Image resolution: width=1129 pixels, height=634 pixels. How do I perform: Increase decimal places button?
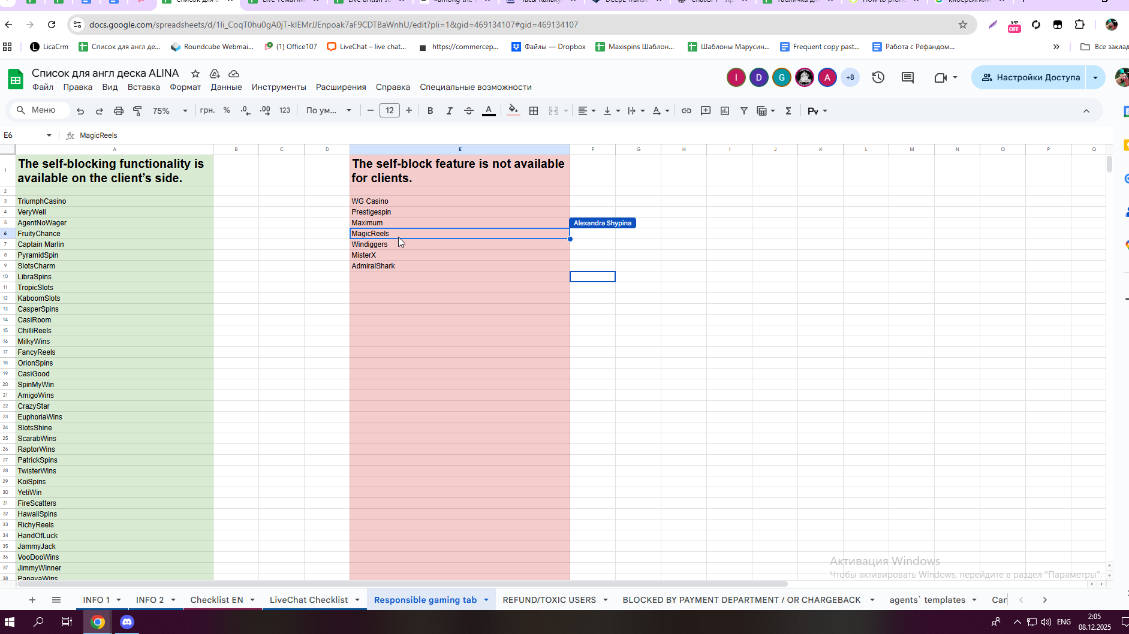(x=265, y=110)
